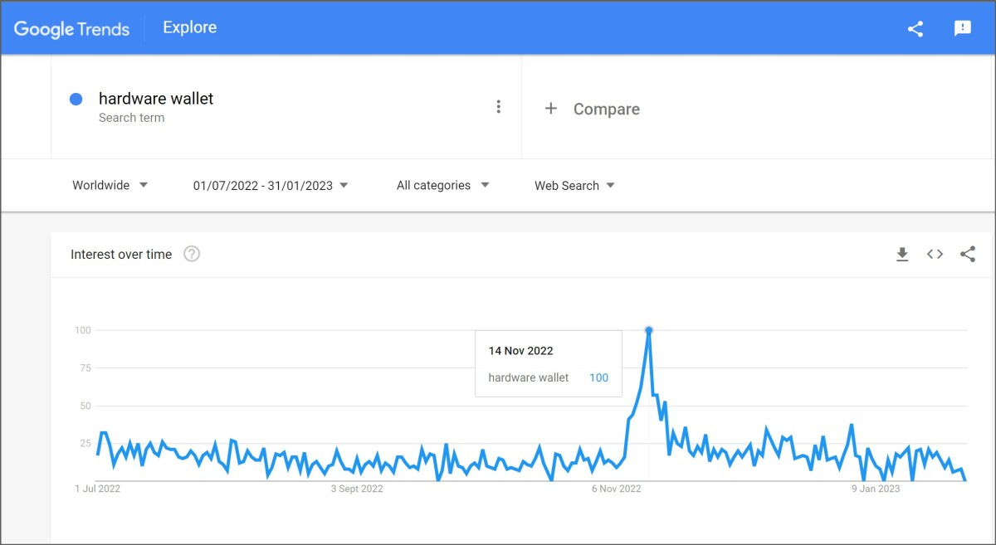Open the three-dot menu for hardware wallet

(498, 106)
